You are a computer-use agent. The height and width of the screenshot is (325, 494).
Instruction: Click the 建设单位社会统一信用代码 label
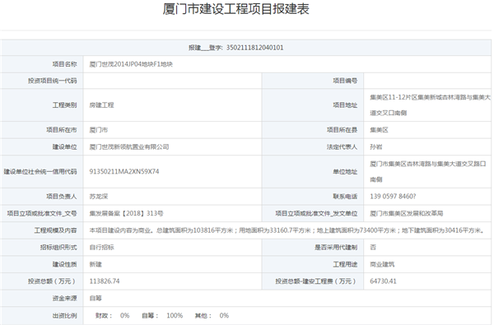pyautogui.click(x=40, y=172)
